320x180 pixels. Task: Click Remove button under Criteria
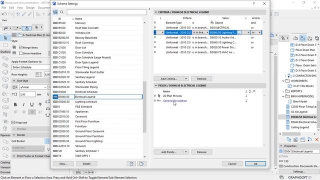point(201,78)
